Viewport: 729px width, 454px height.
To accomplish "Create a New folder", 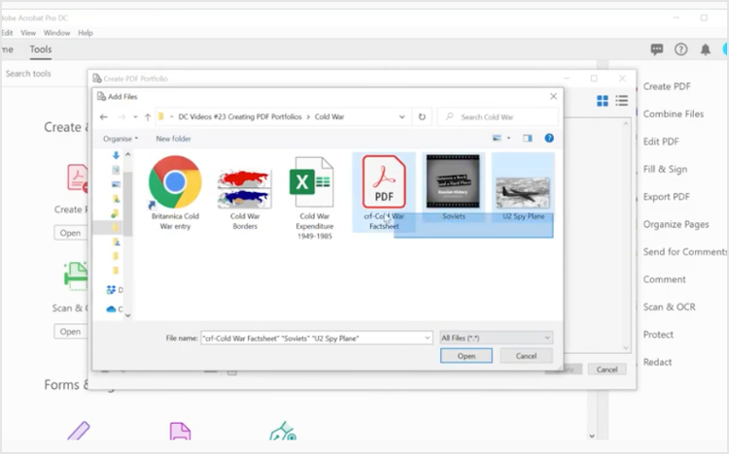I will (173, 139).
